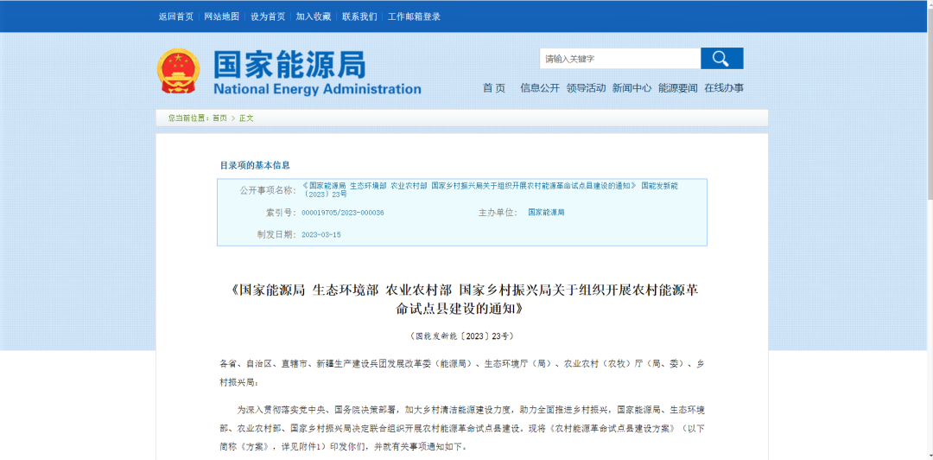This screenshot has width=933, height=460.
Task: Focus the keyword search input field
Action: pos(620,59)
